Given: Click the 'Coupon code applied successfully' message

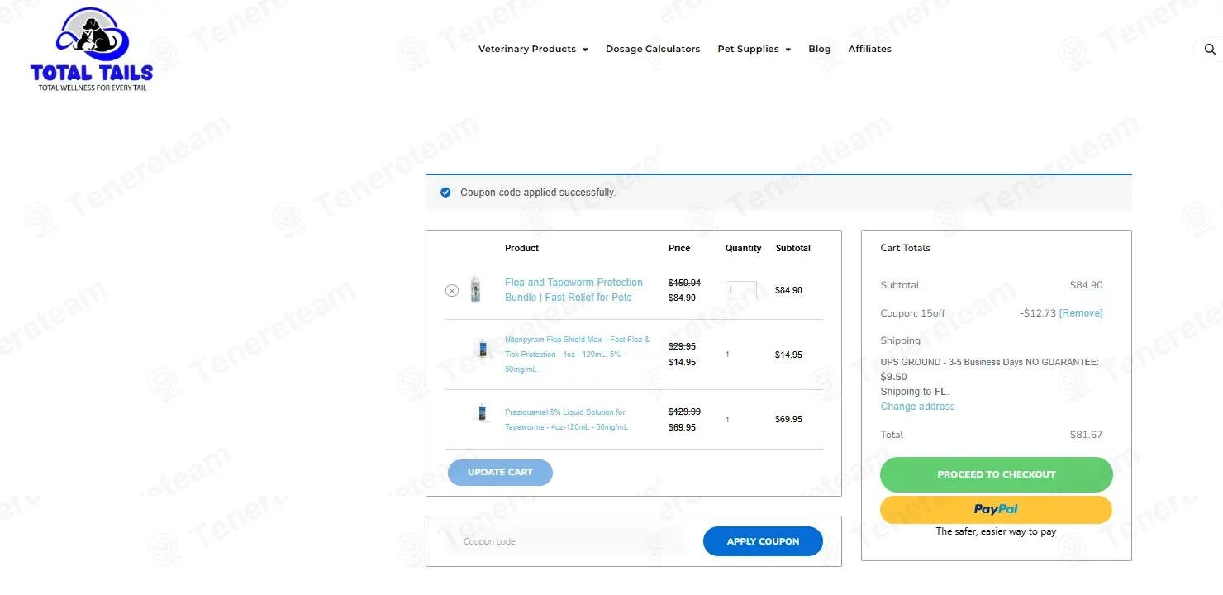Looking at the screenshot, I should click(538, 193).
